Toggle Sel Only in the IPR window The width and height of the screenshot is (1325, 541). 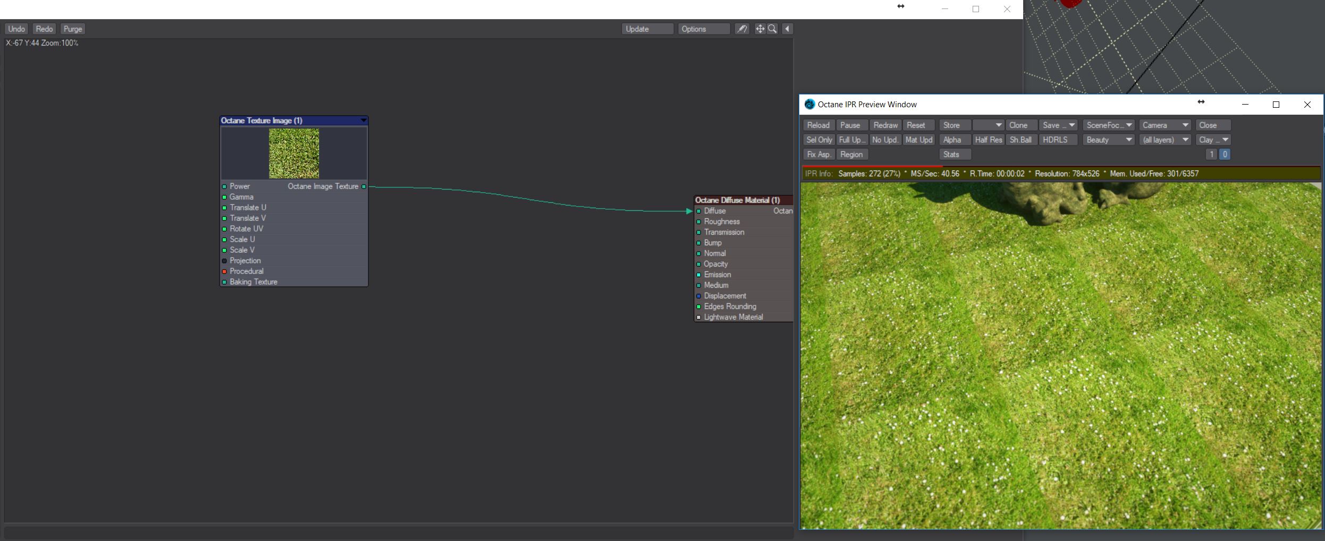point(819,140)
